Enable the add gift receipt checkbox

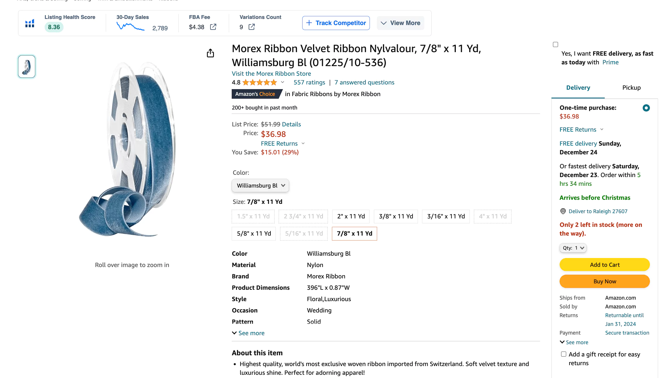pyautogui.click(x=564, y=354)
